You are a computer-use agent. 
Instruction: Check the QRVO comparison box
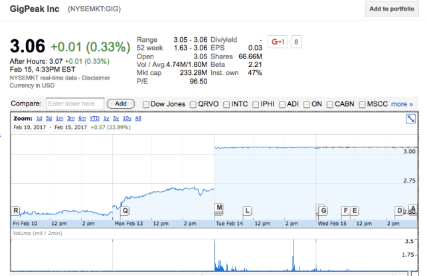click(x=193, y=104)
